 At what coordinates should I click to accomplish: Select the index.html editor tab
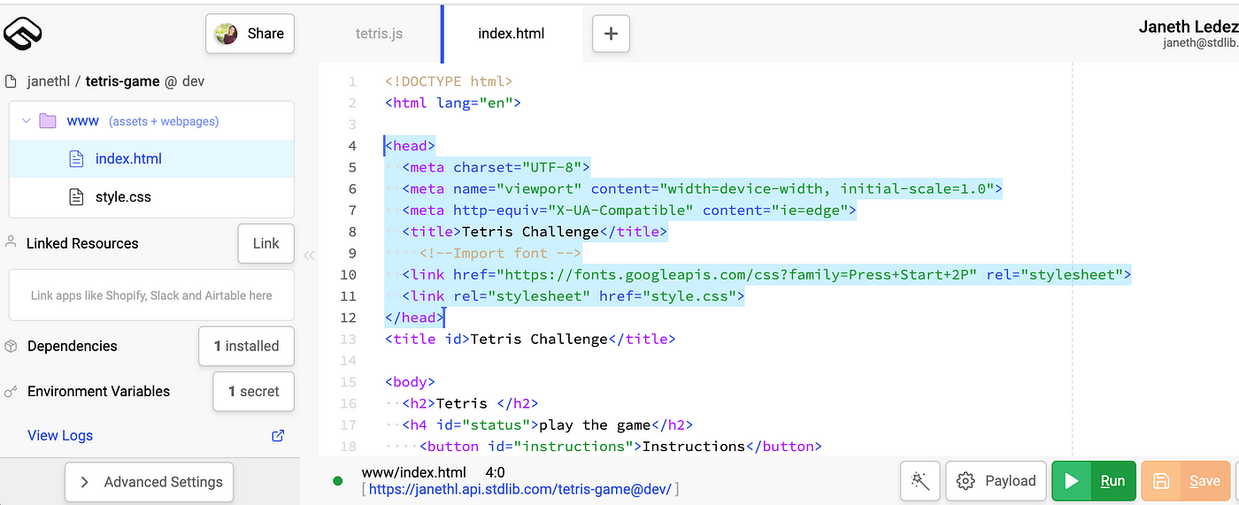(x=512, y=34)
